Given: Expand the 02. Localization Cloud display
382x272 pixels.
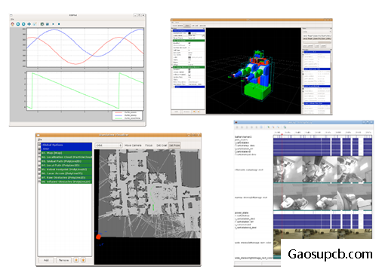Looking at the screenshot, I should (39, 157).
